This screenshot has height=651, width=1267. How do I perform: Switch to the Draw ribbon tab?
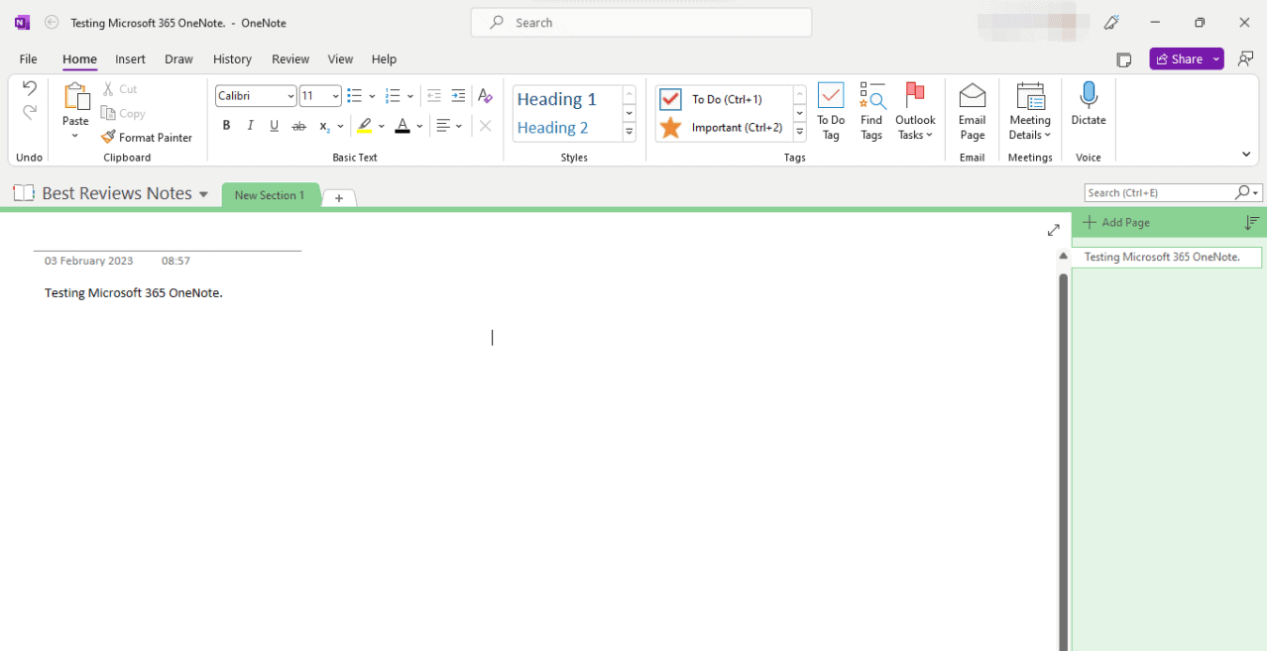click(x=178, y=58)
